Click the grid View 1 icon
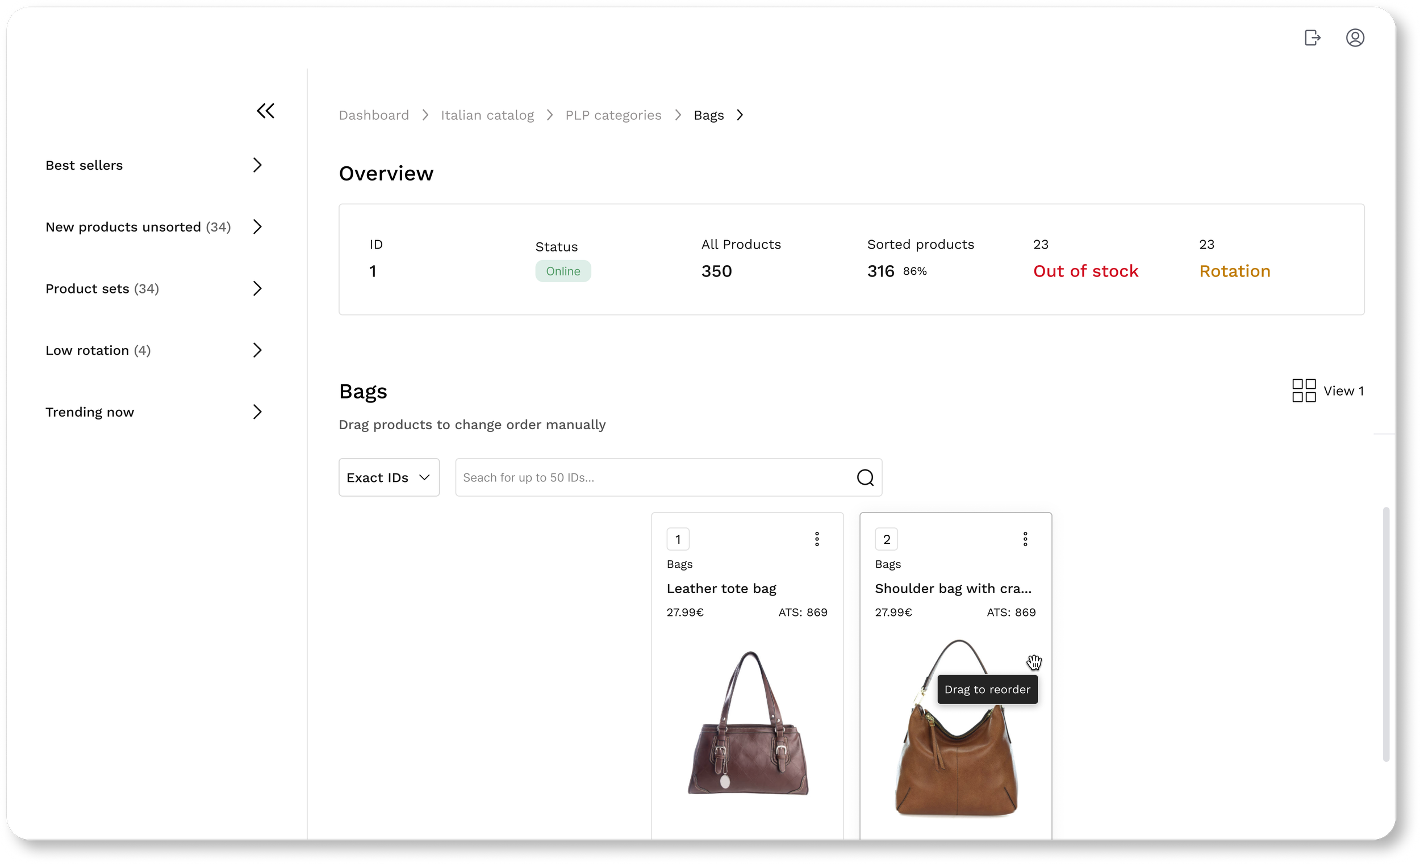Viewport: 1420px width, 864px height. point(1304,391)
